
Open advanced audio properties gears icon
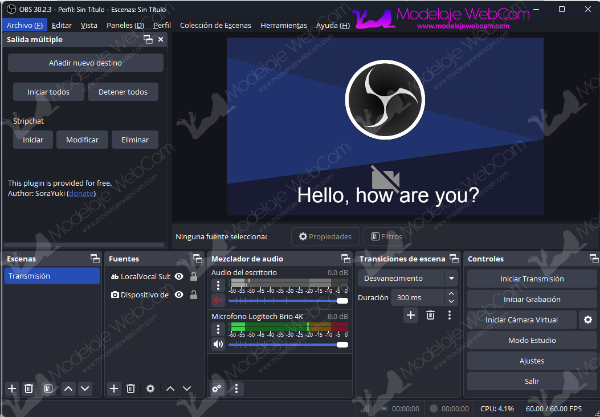point(217,389)
